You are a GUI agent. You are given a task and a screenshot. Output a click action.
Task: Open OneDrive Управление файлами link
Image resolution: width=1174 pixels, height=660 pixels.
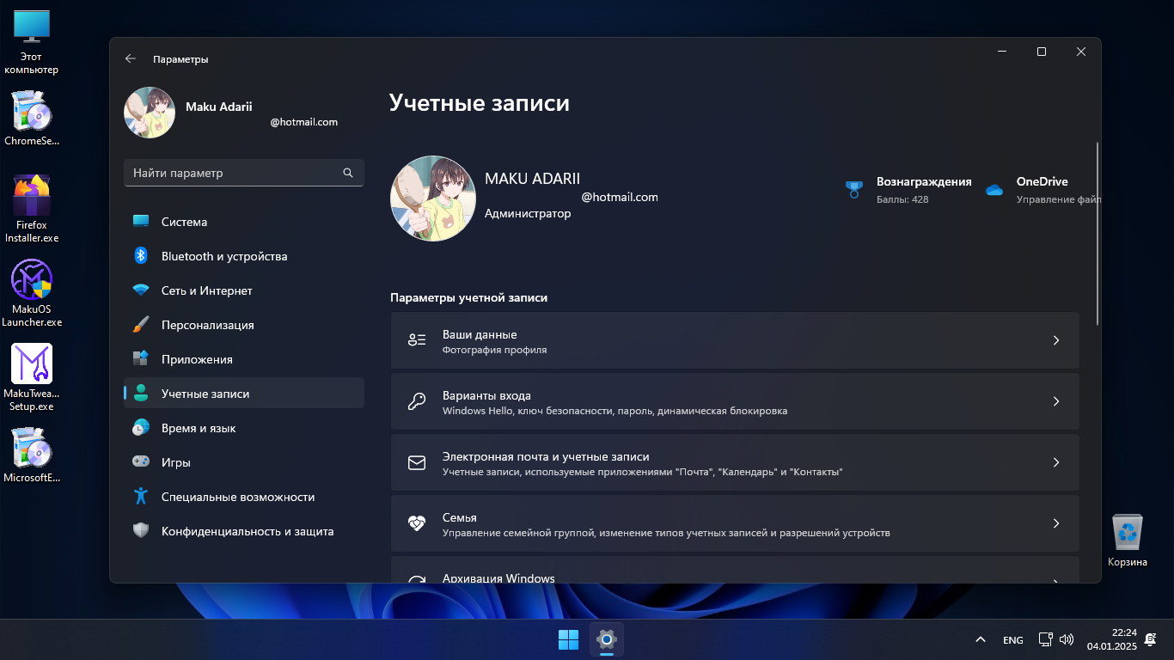pos(1043,190)
